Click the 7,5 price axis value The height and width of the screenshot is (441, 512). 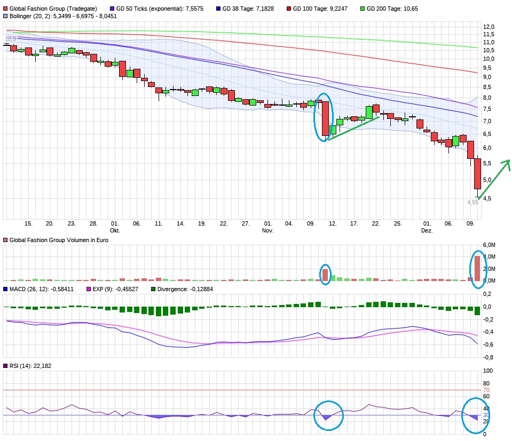tap(487, 109)
